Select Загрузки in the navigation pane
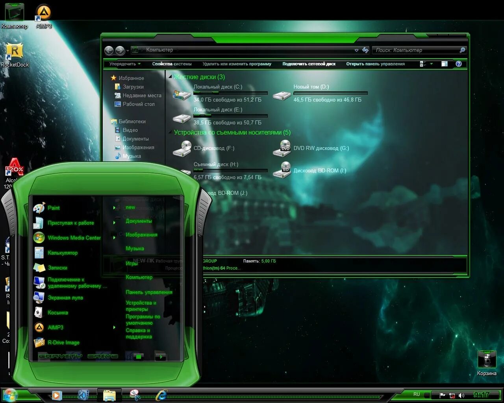504x403 pixels. (129, 87)
